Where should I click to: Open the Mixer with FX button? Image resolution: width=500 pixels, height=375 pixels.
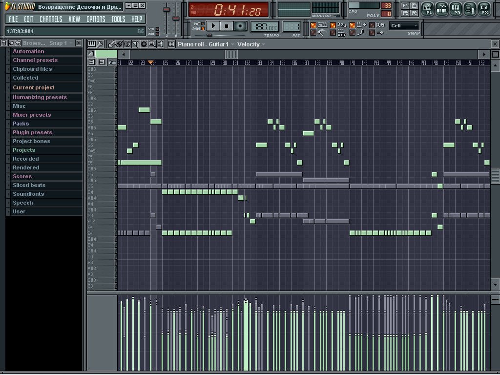(x=484, y=9)
